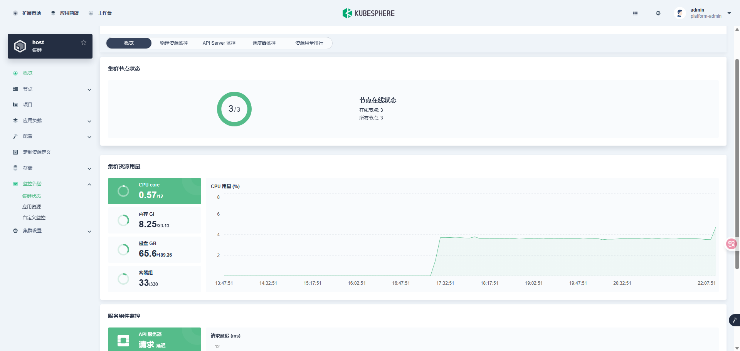The image size is (740, 351).
Task: Select the 内存 Gi memory usage card
Action: click(155, 220)
